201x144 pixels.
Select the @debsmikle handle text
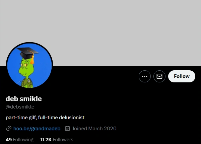point(20,107)
